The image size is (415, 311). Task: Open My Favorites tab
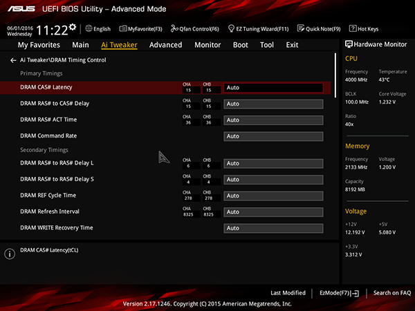(x=39, y=45)
